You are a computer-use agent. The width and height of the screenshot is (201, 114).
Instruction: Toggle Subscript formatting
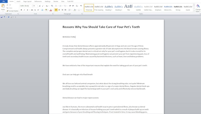pyautogui.click(x=35, y=10)
